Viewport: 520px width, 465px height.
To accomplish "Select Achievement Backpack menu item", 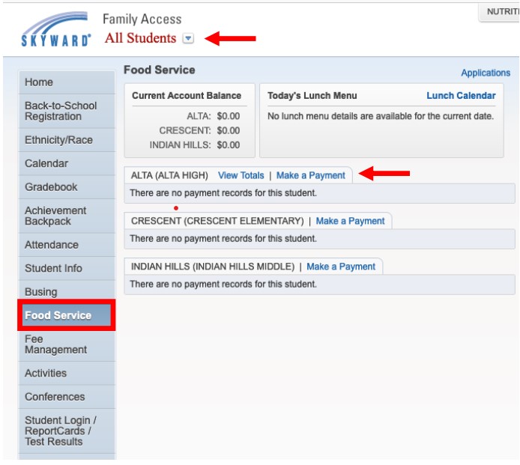I will 55,216.
